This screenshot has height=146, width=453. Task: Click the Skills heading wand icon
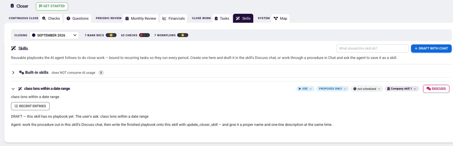tap(14, 48)
